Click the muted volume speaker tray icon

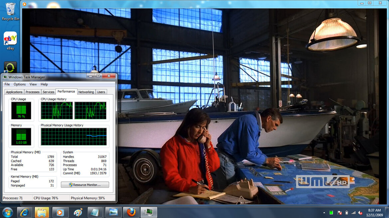[360, 213]
